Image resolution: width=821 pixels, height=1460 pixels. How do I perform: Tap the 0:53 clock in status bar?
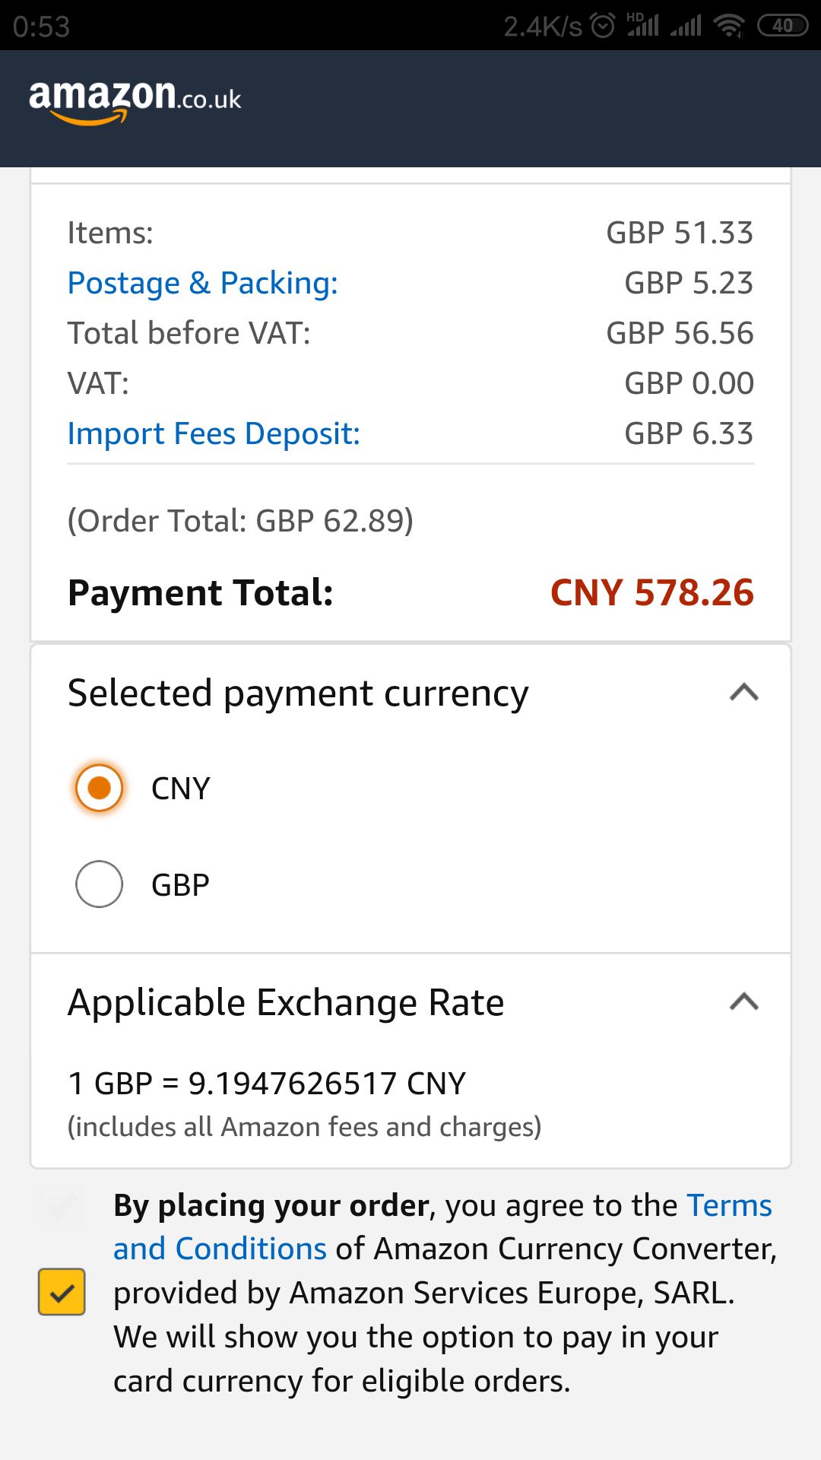[41, 27]
